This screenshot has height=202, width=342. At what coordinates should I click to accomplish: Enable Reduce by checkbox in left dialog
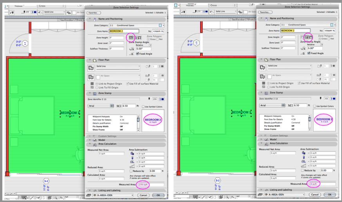tap(131, 171)
